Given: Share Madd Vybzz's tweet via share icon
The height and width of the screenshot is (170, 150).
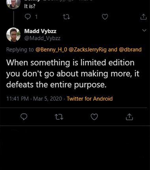Looking at the screenshot, I should [129, 117].
